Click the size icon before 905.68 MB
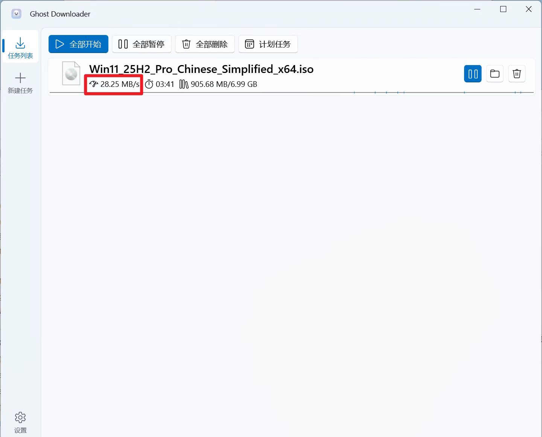The width and height of the screenshot is (542, 437). pyautogui.click(x=184, y=84)
